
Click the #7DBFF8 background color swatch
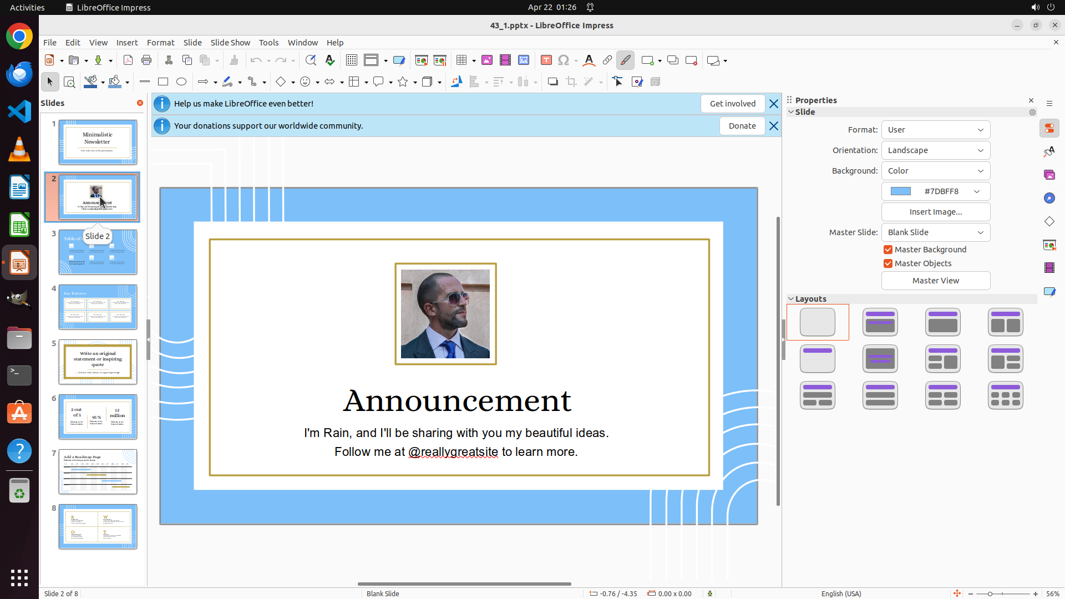[x=900, y=191]
